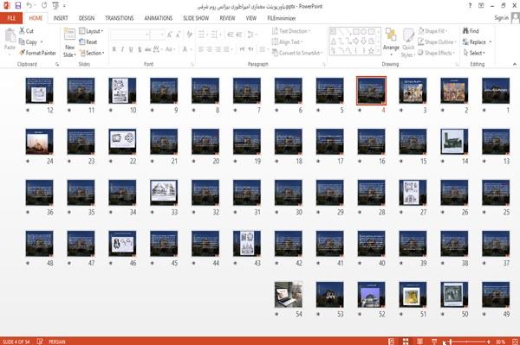Select slide 22 thumbnail
This screenshot has height=345, width=520.
tap(122, 142)
